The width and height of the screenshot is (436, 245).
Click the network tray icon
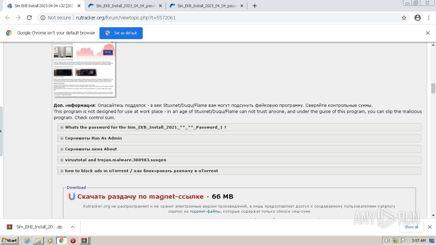[x=395, y=241]
